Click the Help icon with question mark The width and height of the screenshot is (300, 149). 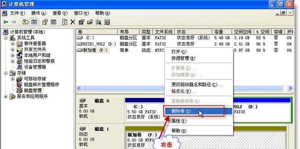click(45, 22)
